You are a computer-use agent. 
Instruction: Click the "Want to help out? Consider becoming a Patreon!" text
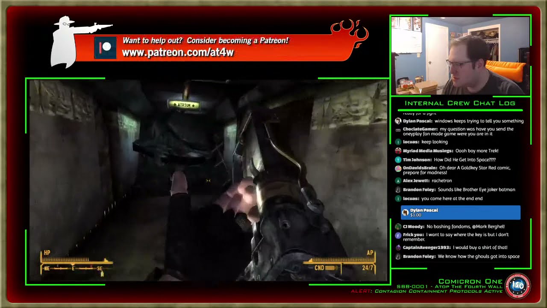tap(206, 41)
